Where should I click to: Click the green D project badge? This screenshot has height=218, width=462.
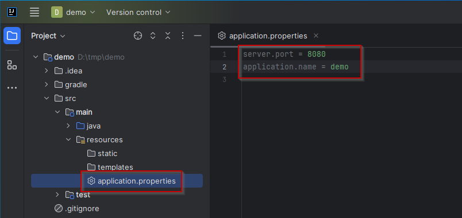(56, 12)
